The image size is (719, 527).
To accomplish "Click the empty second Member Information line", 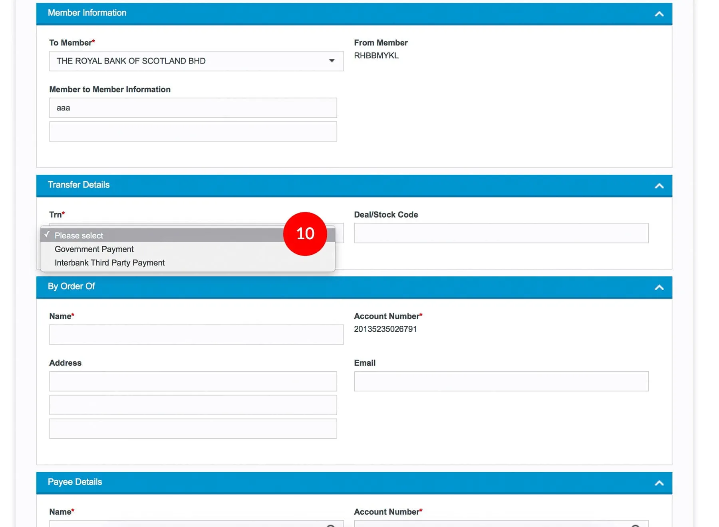I will (x=193, y=132).
